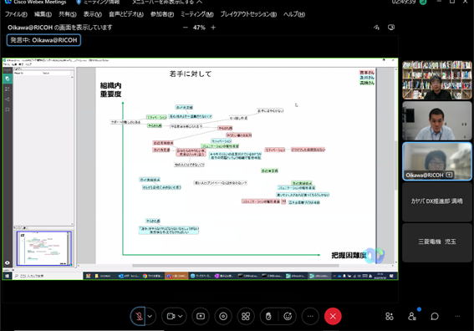Select the Oikawa@RICOH video thumbnail
Screen dimensions: 474x331
(x=437, y=161)
